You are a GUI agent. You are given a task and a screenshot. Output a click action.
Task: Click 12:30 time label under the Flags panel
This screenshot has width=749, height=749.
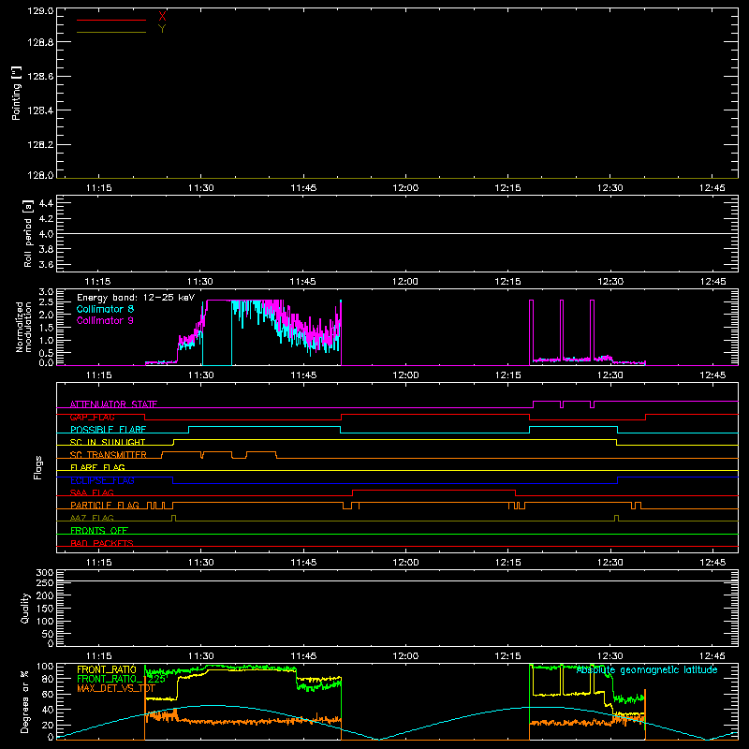[610, 563]
